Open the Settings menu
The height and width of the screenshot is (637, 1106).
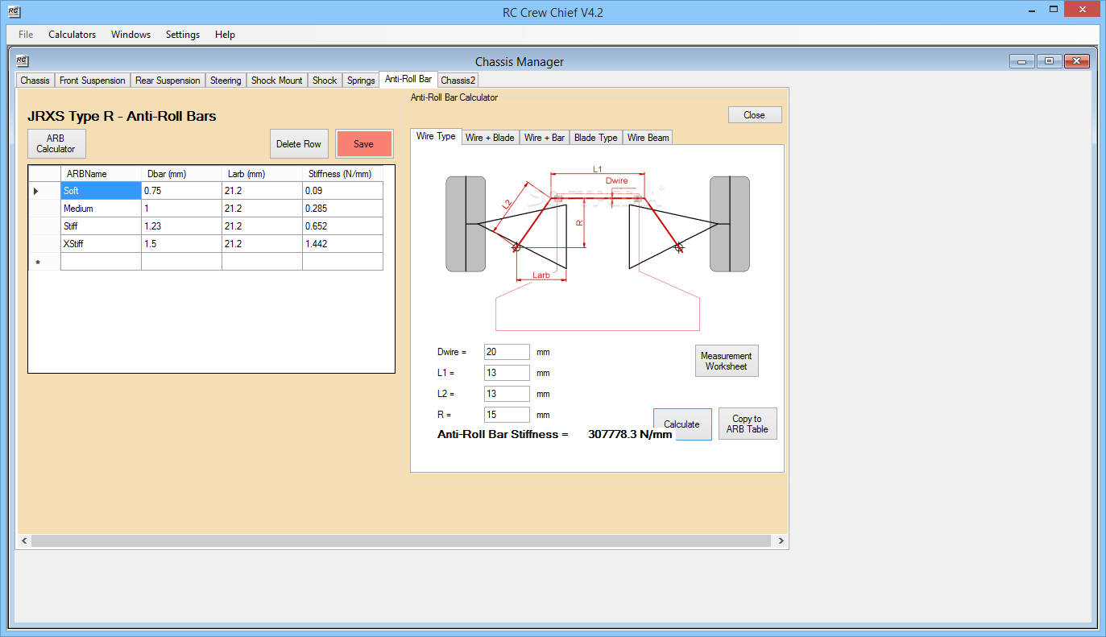tap(183, 35)
